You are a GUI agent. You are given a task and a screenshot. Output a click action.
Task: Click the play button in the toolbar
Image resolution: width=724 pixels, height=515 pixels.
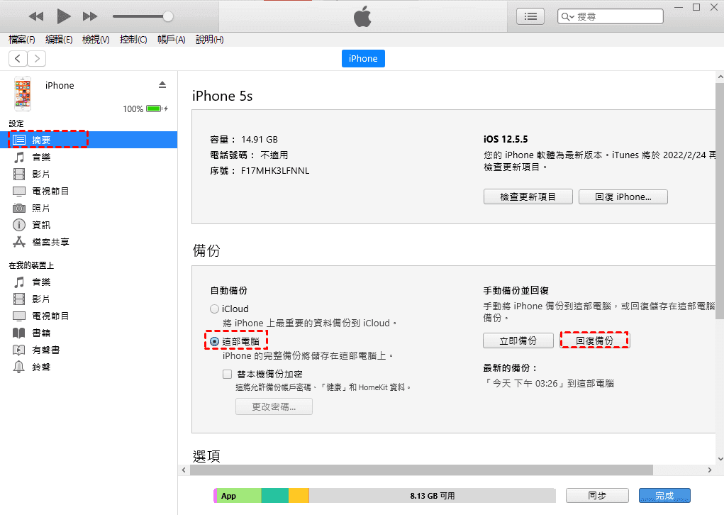coord(64,16)
